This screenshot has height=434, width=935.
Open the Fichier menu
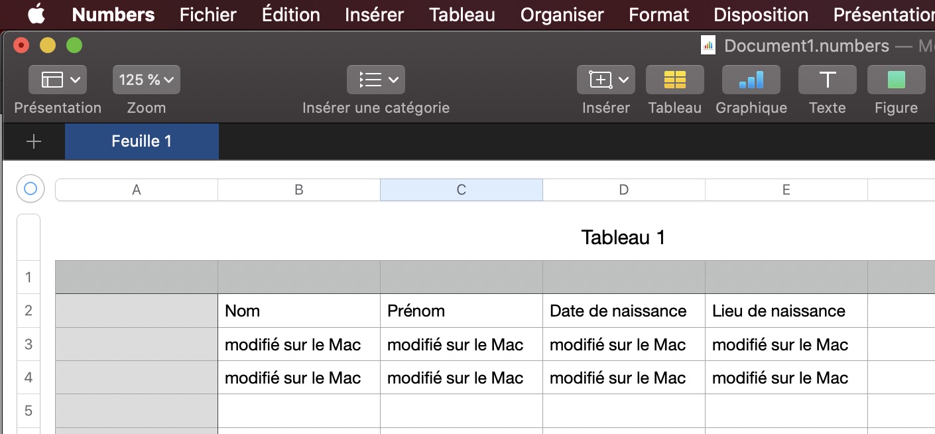pos(208,14)
